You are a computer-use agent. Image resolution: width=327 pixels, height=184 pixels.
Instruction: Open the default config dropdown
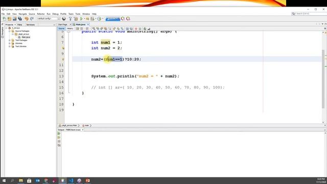[49, 19]
